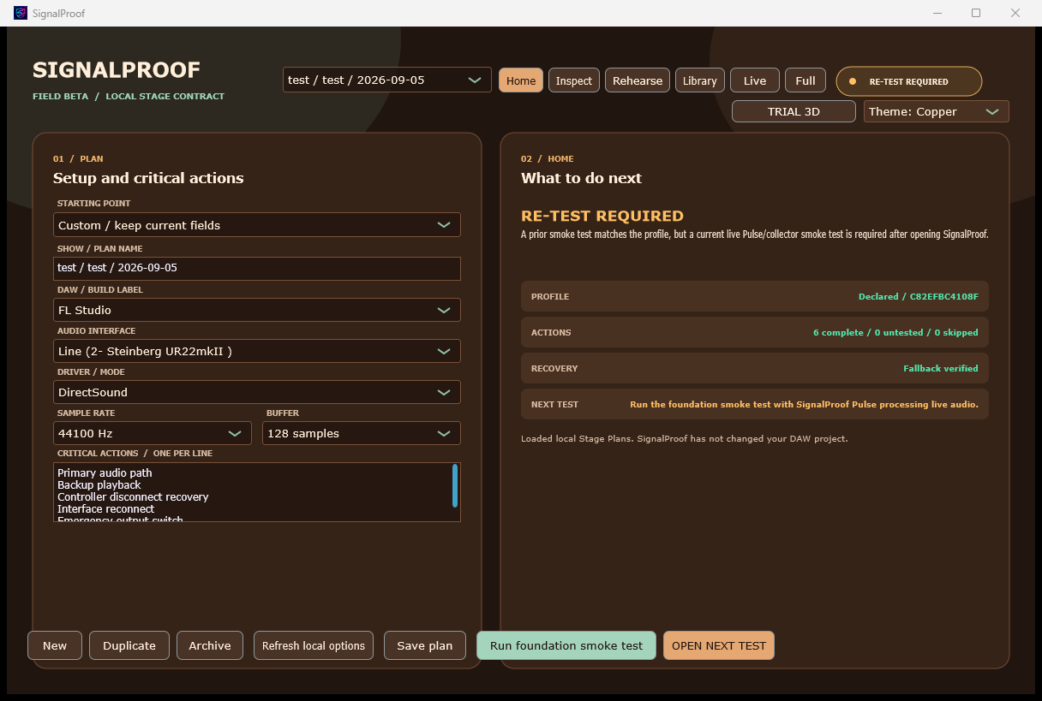Click the OPEN NEXT TEST button
Image resolution: width=1042 pixels, height=701 pixels.
[x=719, y=645]
